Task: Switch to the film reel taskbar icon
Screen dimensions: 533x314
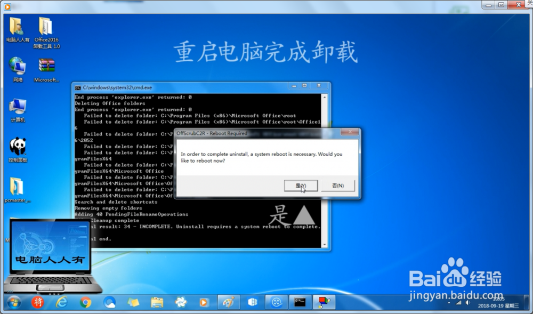Action: 276,302
